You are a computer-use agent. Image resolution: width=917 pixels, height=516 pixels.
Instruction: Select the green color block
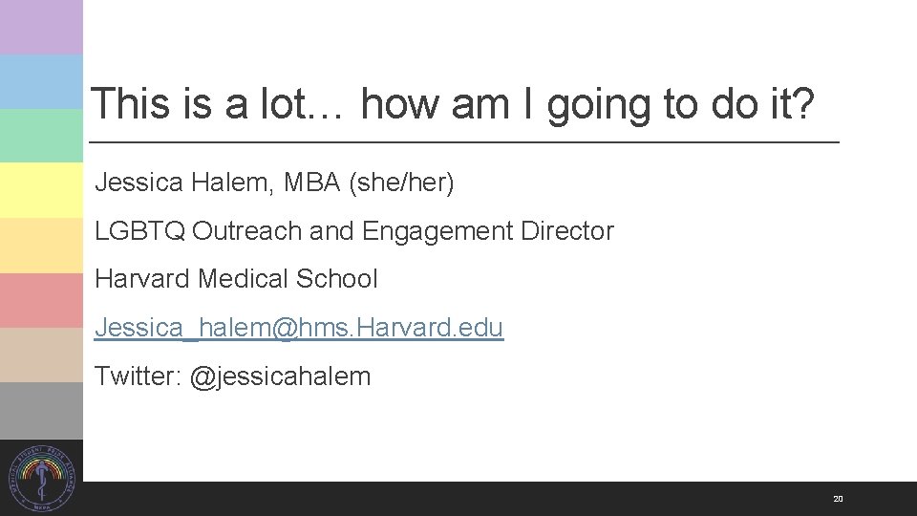tap(41, 136)
